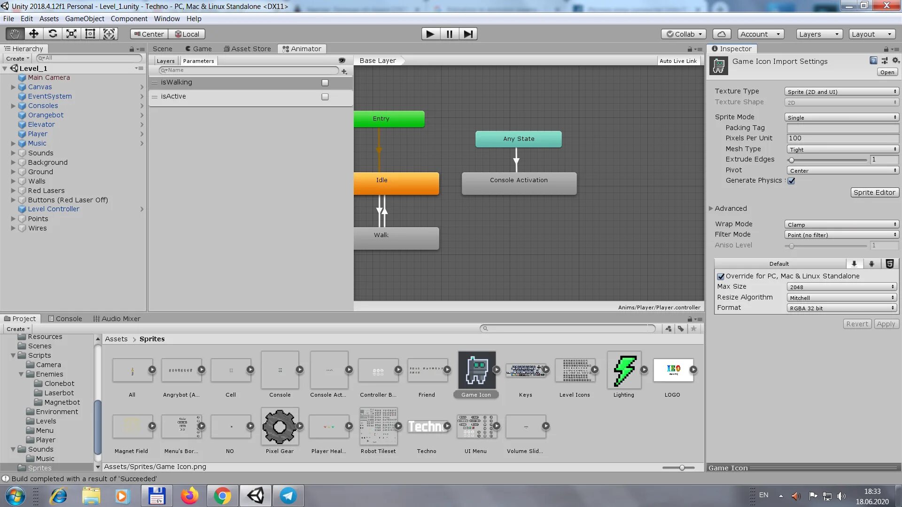This screenshot has height=507, width=902.
Task: Open the GameObject menu
Action: coord(85,19)
